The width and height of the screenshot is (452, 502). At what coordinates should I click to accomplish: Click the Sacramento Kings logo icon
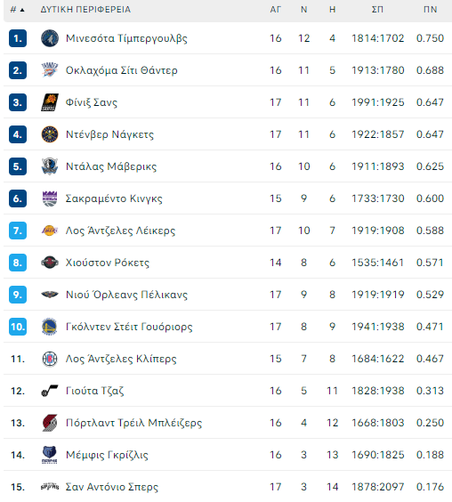[50, 198]
